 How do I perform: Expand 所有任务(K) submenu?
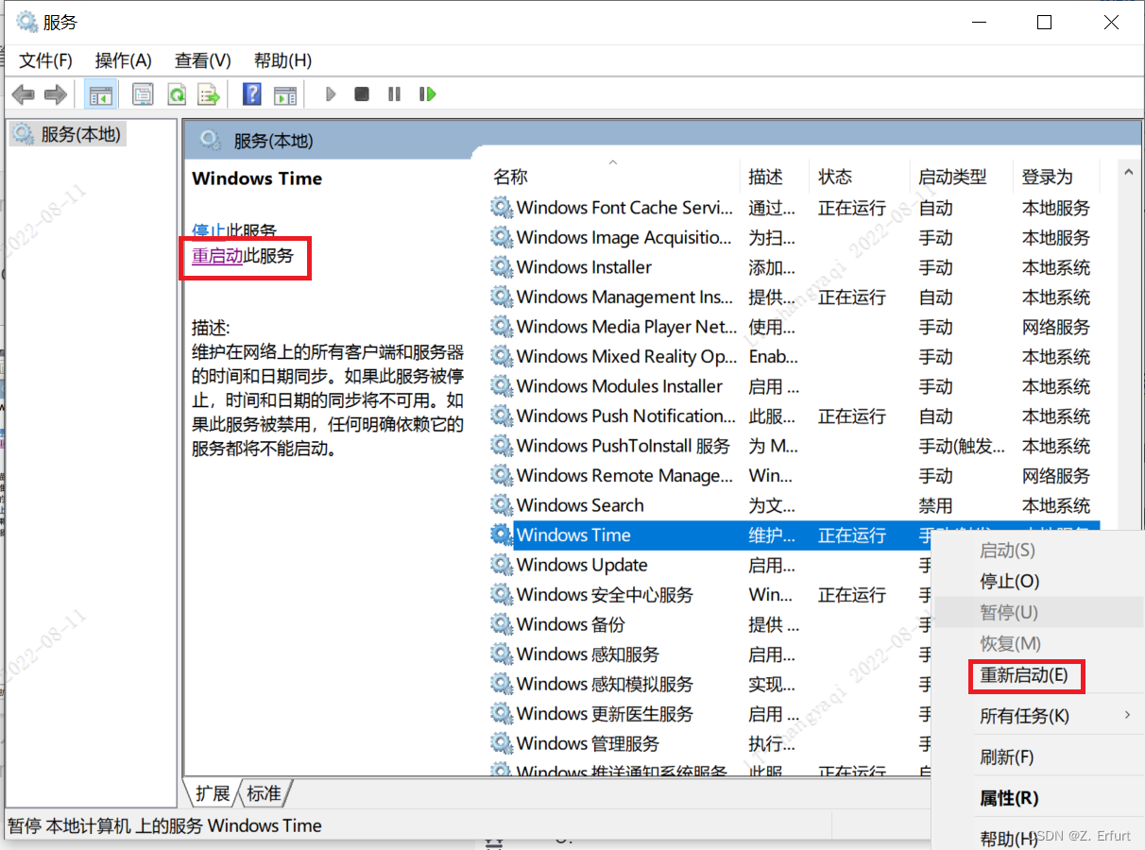point(1037,716)
